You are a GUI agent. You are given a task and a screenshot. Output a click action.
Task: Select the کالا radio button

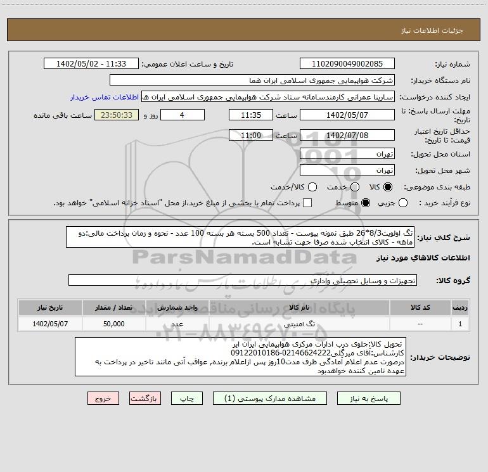[388, 187]
